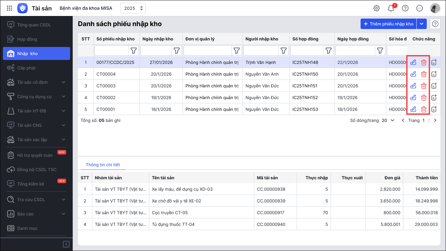
Task: Go to next page arrow in pagination
Action: (x=435, y=120)
